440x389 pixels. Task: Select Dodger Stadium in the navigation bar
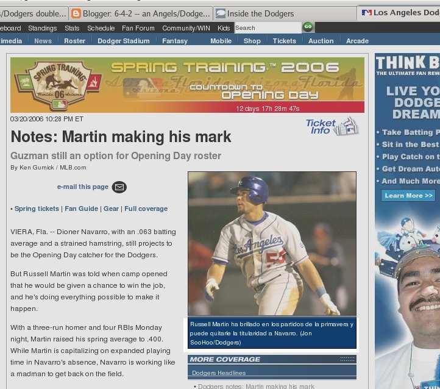(x=123, y=41)
